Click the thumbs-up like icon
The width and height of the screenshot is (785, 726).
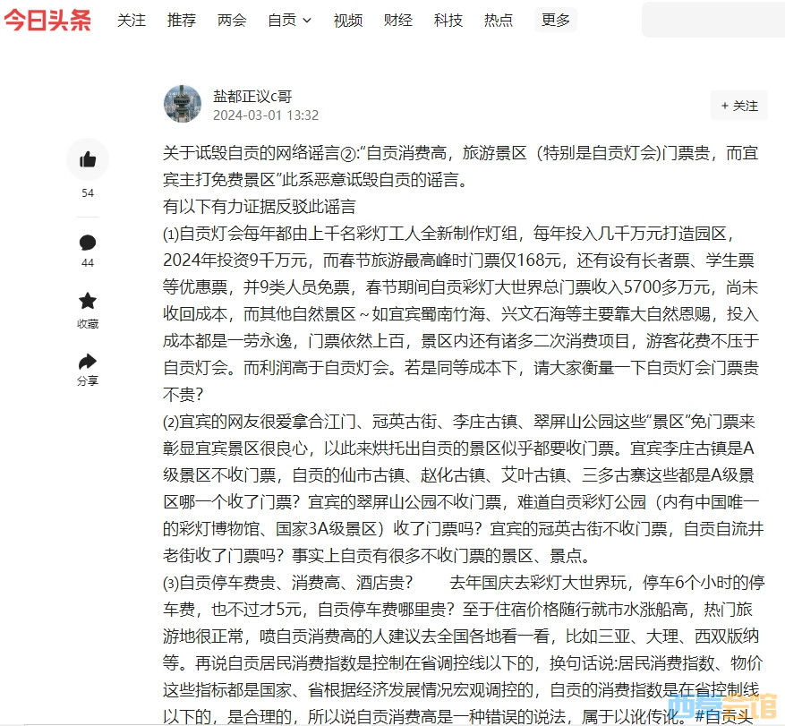(x=88, y=160)
